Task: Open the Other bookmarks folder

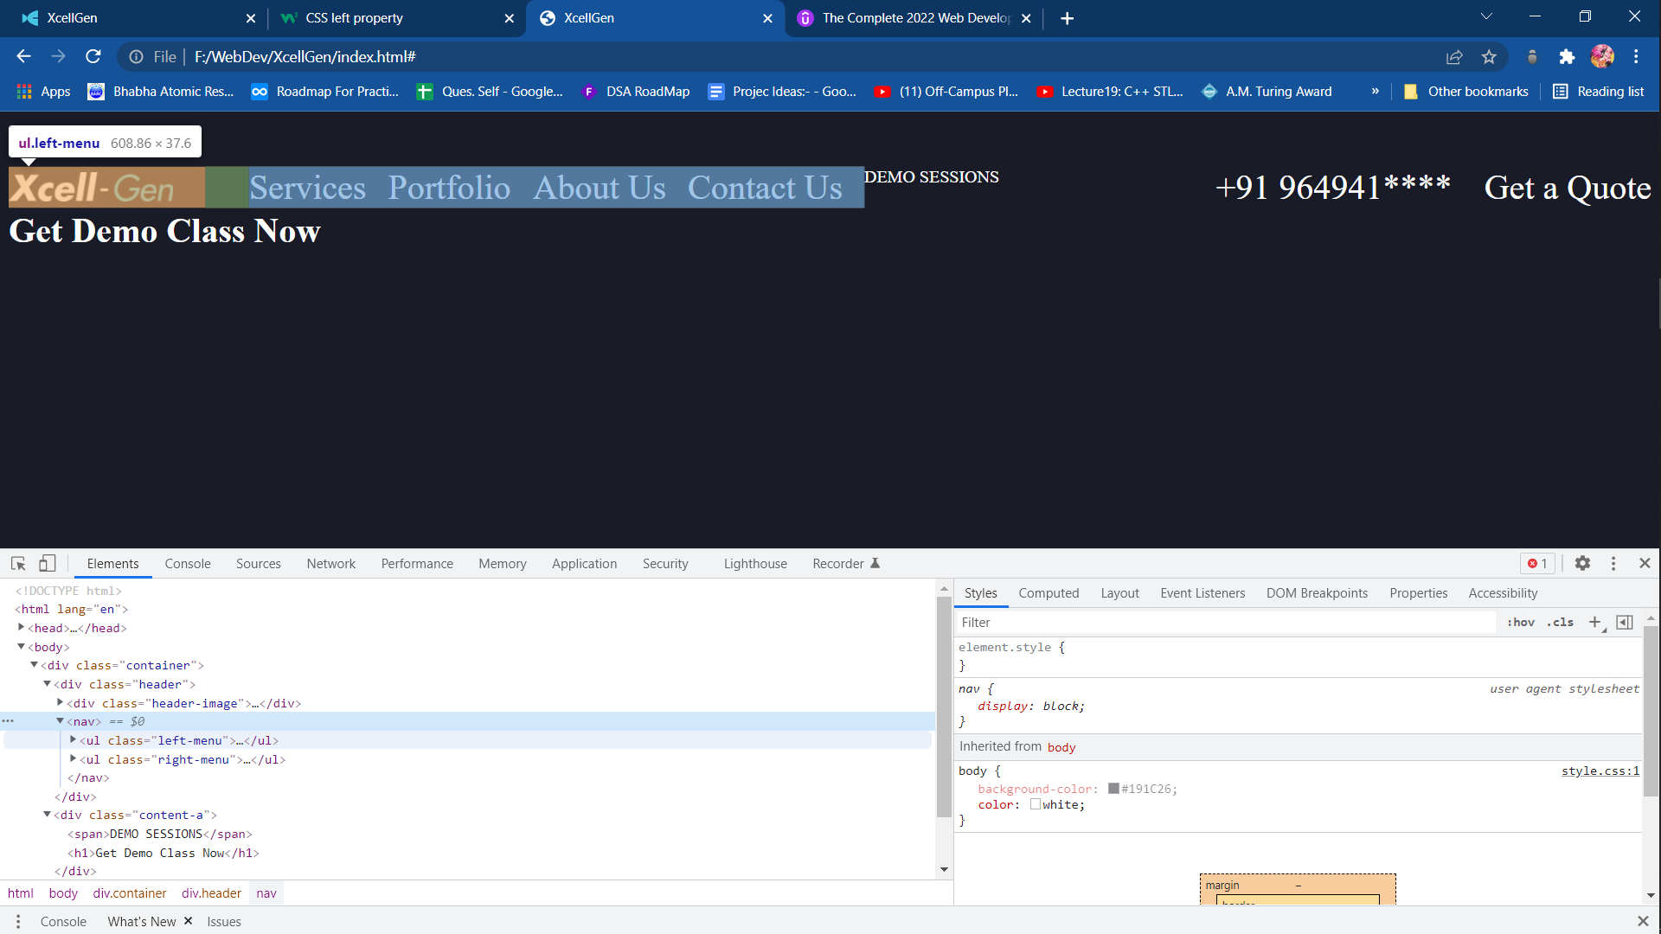Action: point(1465,92)
